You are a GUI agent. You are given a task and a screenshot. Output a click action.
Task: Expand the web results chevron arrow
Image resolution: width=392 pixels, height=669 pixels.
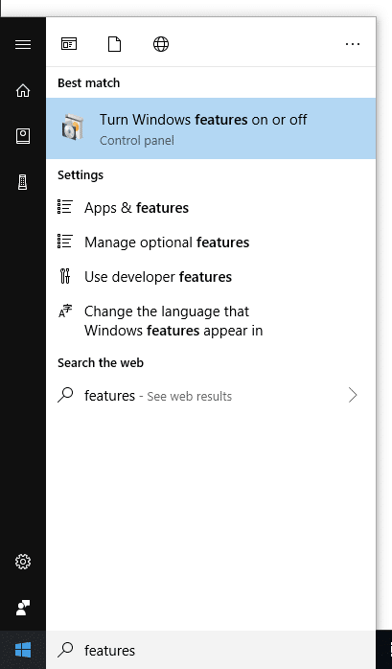(x=353, y=396)
